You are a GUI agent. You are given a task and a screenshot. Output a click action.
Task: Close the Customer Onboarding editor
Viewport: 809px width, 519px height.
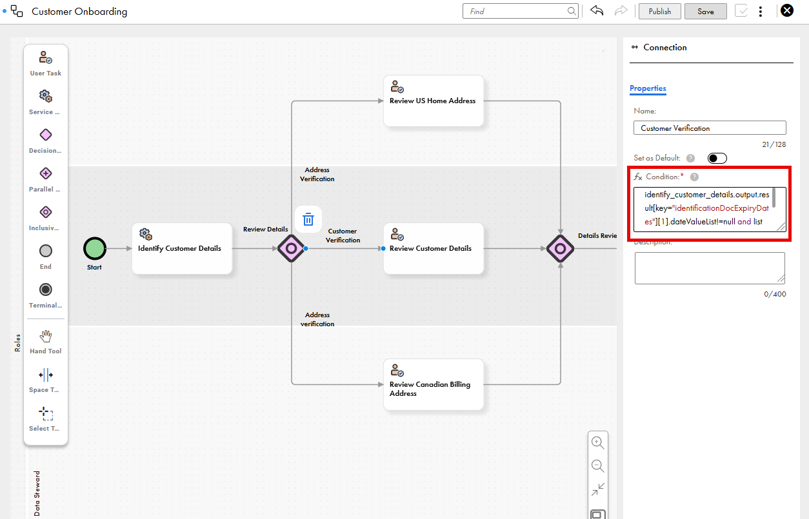786,10
